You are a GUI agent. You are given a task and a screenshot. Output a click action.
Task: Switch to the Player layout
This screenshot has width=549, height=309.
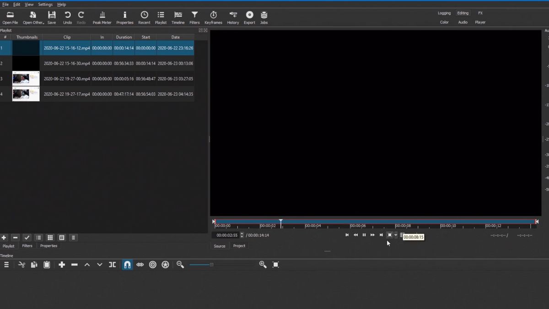480,22
